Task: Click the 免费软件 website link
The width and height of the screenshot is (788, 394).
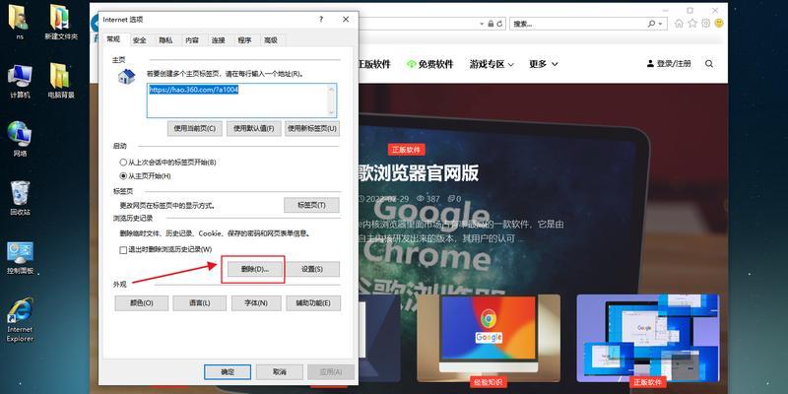Action: (x=429, y=64)
